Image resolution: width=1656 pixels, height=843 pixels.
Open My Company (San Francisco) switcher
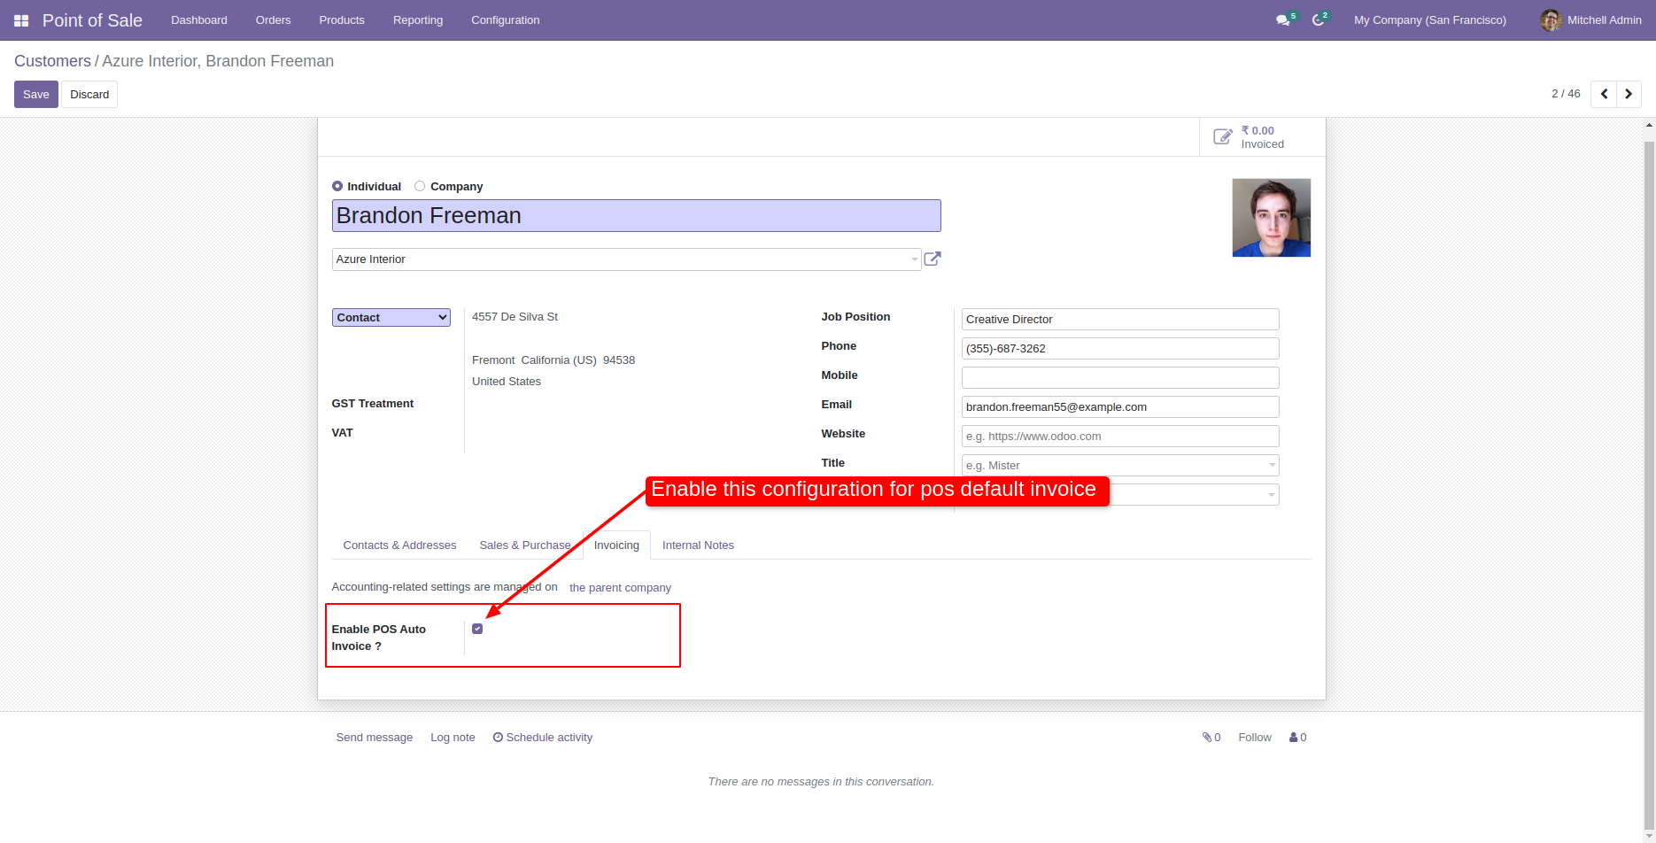pyautogui.click(x=1429, y=20)
